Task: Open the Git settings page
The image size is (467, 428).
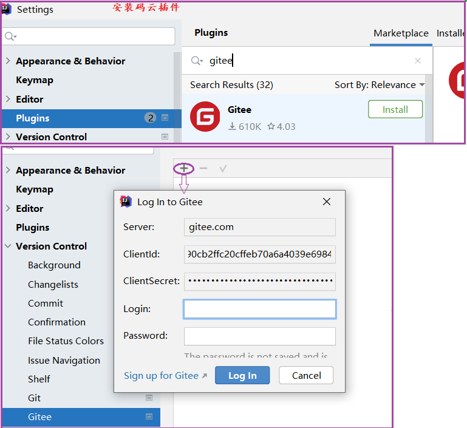Action: 34,398
